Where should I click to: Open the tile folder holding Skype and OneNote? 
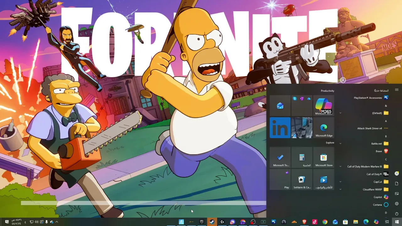[302, 106]
